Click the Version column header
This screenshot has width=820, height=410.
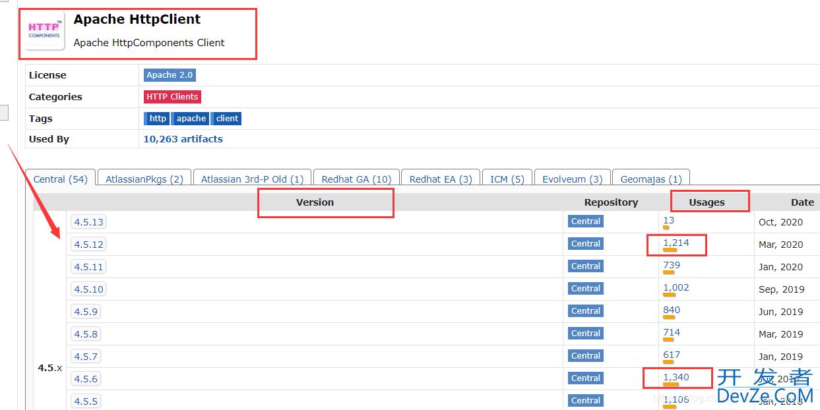coord(315,202)
